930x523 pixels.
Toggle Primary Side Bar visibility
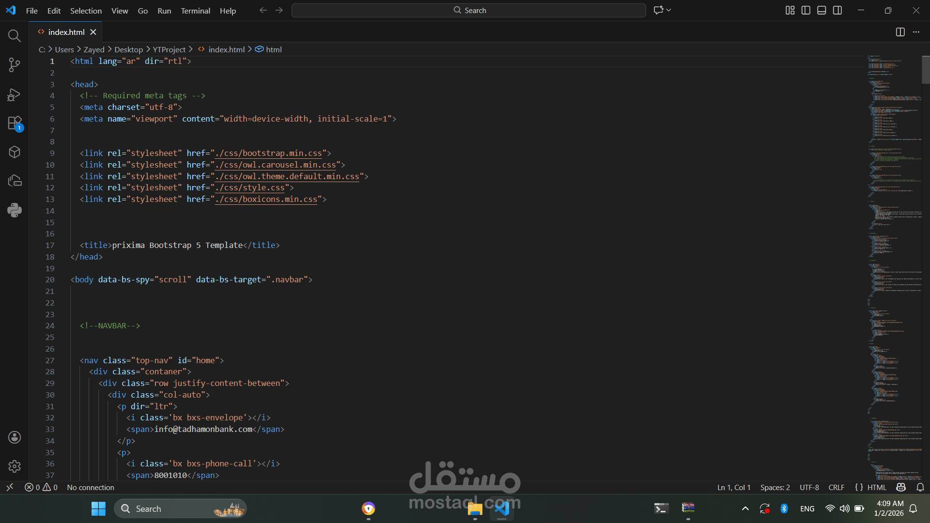tap(806, 10)
